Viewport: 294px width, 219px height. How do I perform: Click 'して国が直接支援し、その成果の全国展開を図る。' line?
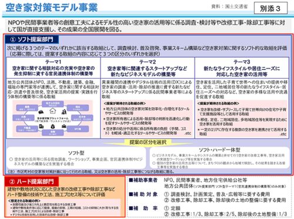pyautogui.click(x=65, y=29)
